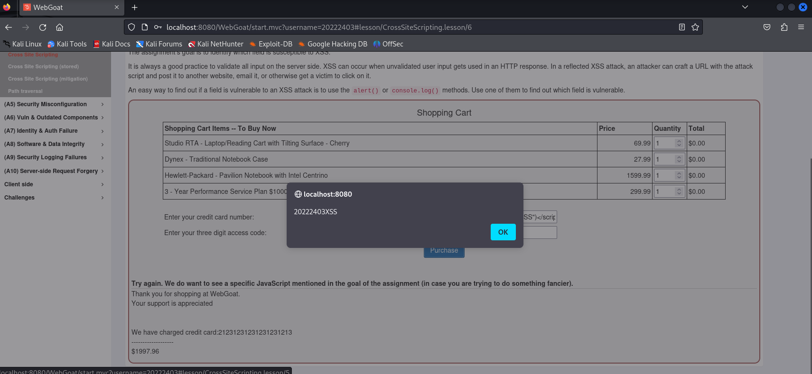This screenshot has height=374, width=812.
Task: Toggle reader view in address bar
Action: tap(682, 27)
